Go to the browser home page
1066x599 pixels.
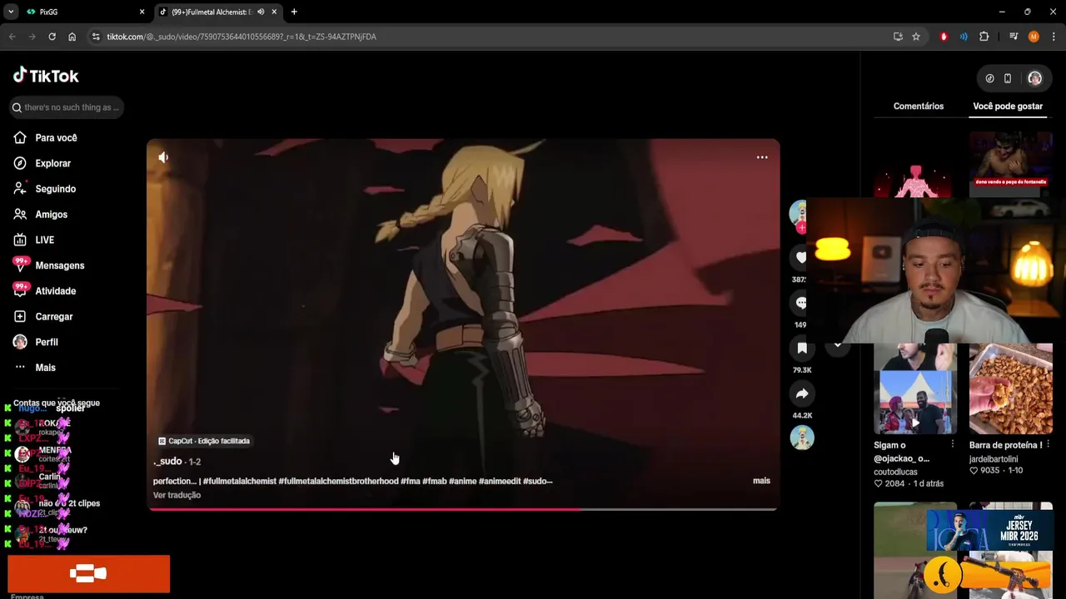click(72, 37)
